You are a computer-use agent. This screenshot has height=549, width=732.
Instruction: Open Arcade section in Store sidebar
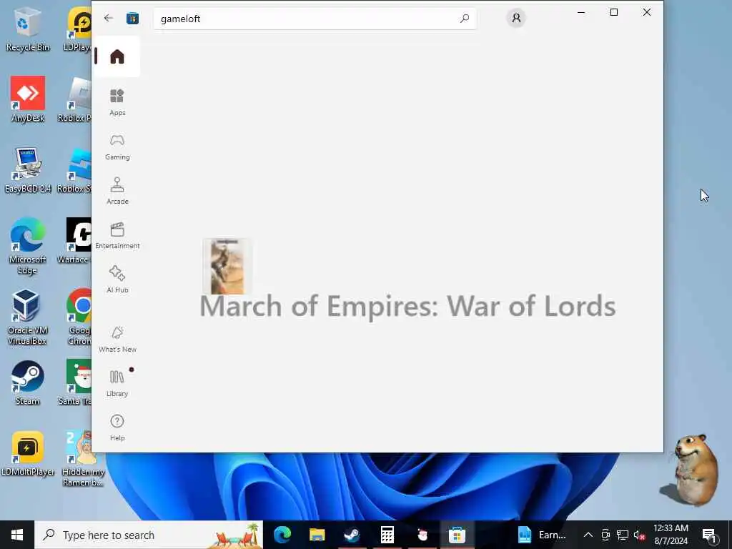point(117,191)
